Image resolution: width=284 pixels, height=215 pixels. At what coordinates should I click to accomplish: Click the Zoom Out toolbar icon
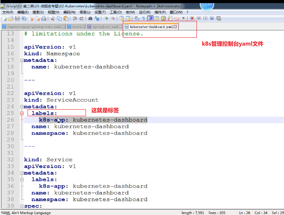click(113, 18)
